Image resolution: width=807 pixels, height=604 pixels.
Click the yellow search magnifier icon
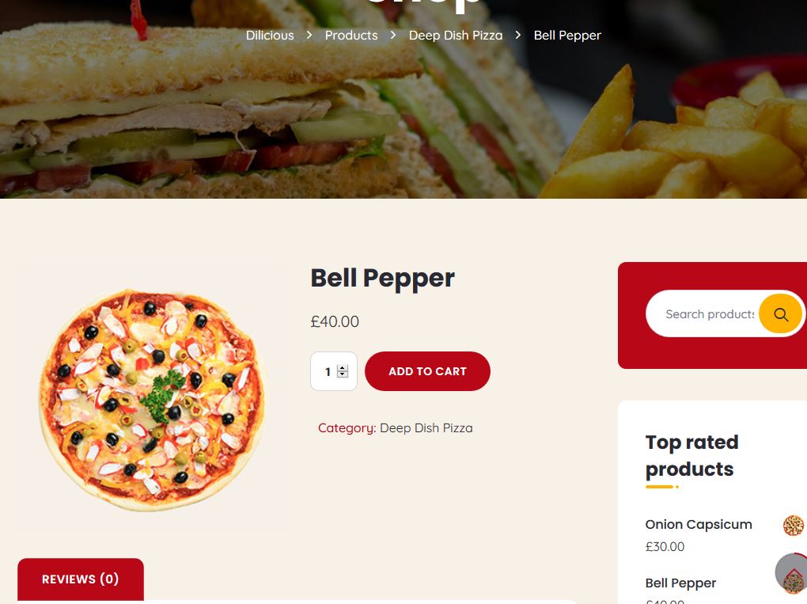tap(780, 314)
